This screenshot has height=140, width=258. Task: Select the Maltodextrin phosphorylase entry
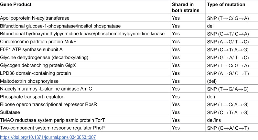(x=29, y=81)
